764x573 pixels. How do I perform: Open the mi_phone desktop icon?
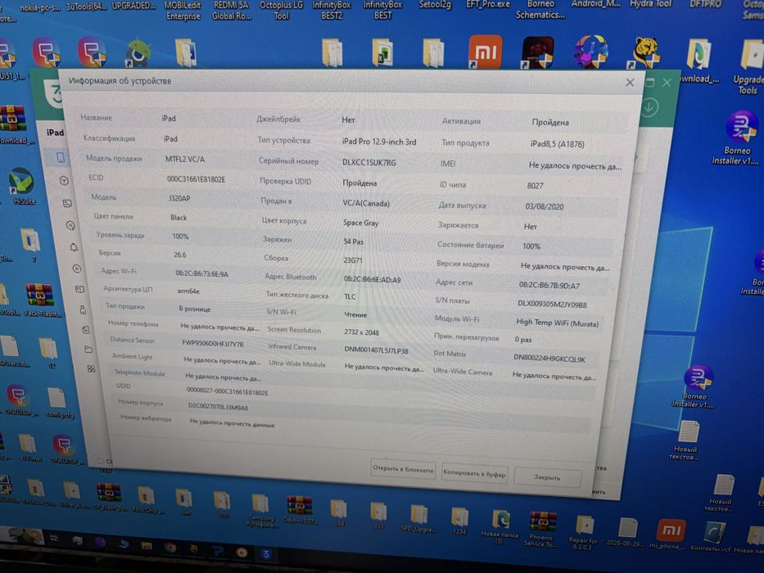coord(669,535)
